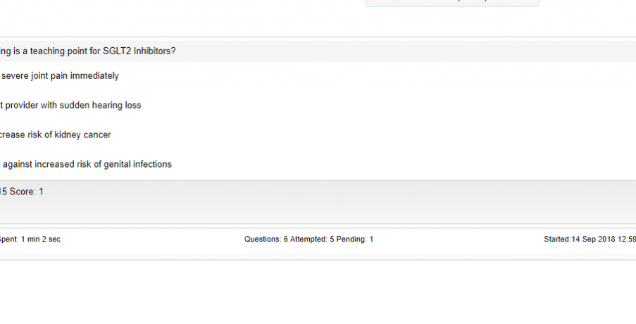636x324 pixels.
Task: Choose the sudden hearing loss answer option
Action: point(70,105)
